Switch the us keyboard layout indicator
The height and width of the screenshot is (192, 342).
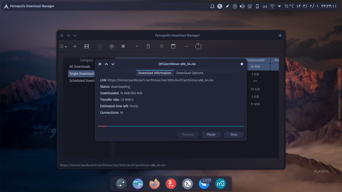[265, 6]
